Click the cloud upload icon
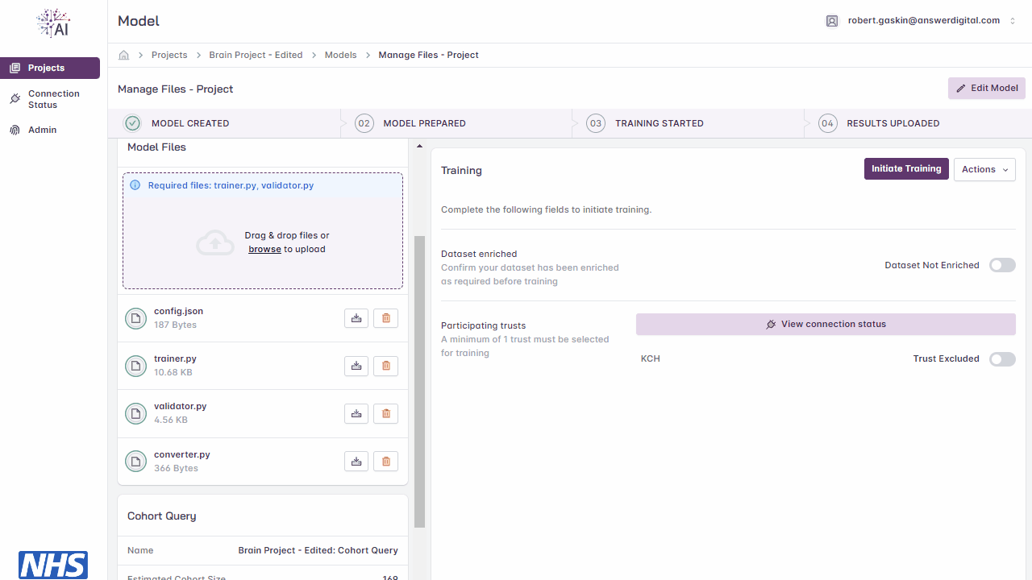 215,242
